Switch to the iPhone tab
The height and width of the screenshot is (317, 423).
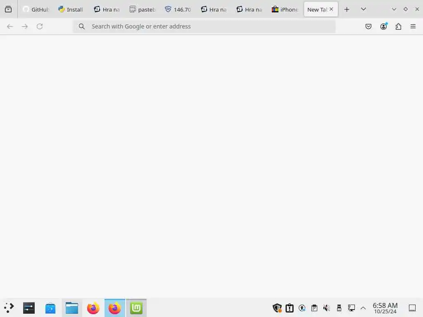[x=285, y=9]
